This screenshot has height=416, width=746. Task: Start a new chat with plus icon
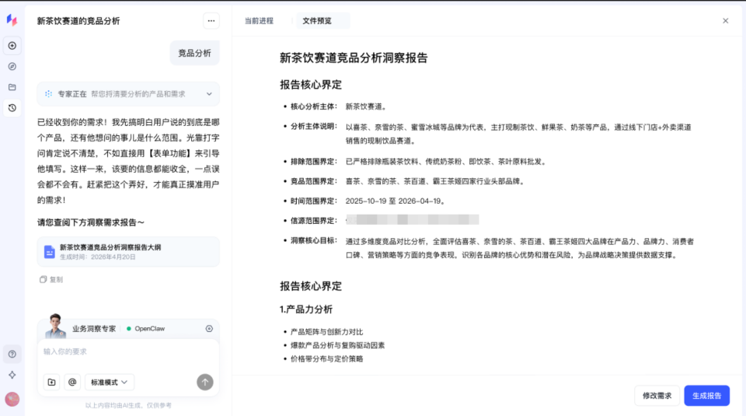(12, 46)
